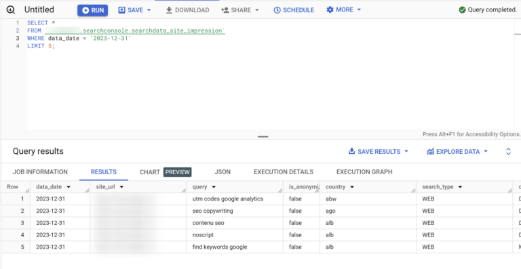Viewport: 521px width, 269px height.
Task: Open the search_type column dropdown arrow
Action: 460,187
